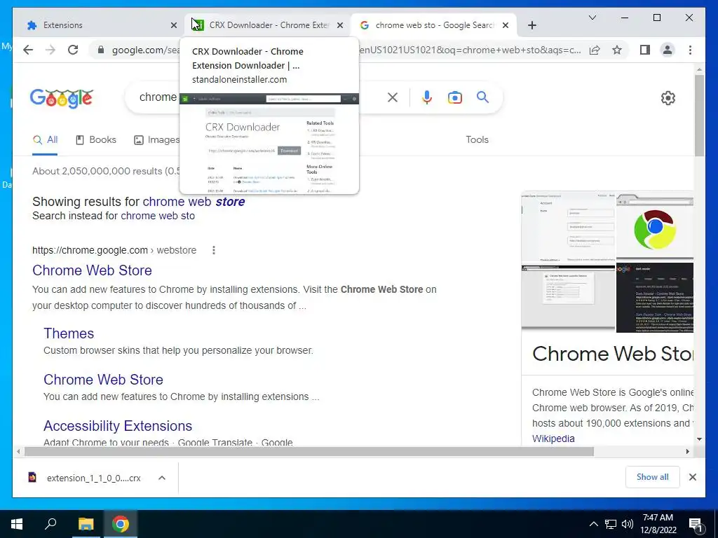Search by image with camera icon
Screen dimensions: 718x538
(x=454, y=97)
